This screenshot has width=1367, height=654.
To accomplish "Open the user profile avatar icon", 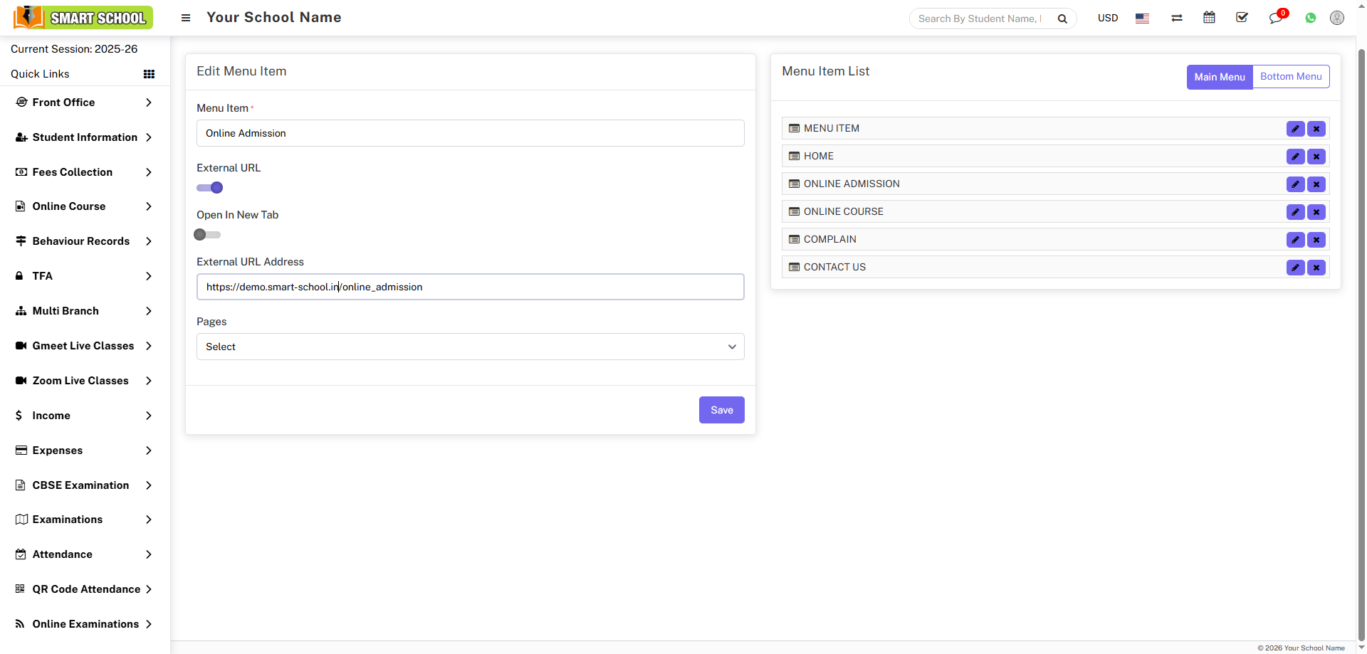I will (x=1337, y=17).
